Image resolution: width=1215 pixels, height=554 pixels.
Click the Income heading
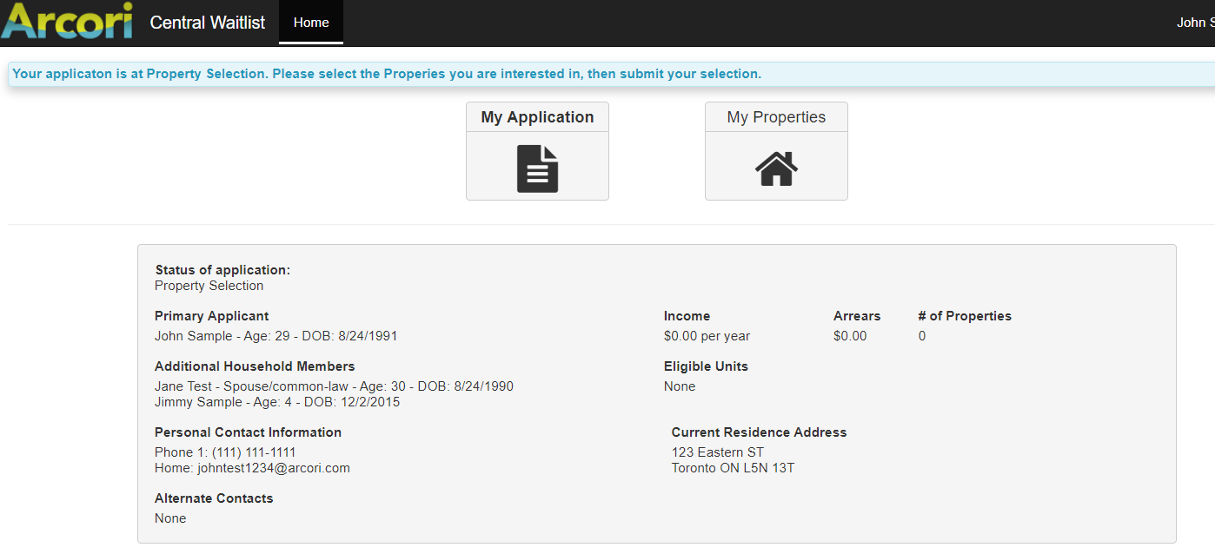tap(687, 316)
